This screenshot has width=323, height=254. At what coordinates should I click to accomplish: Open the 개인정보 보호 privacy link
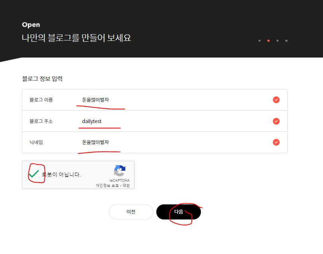point(107,185)
